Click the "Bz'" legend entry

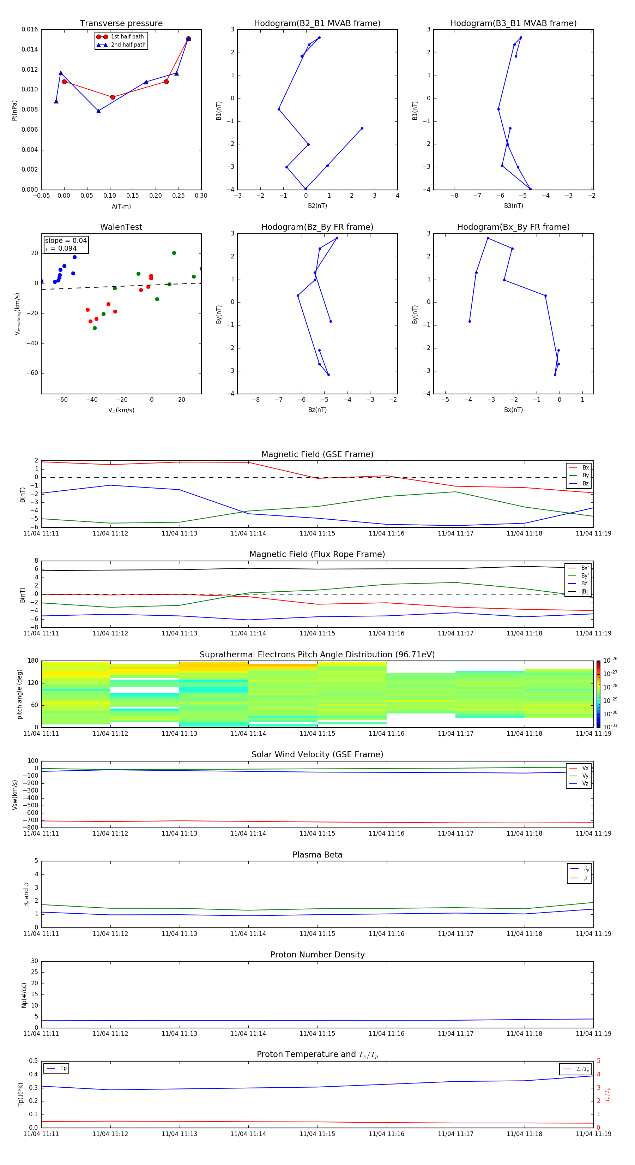pos(578,584)
